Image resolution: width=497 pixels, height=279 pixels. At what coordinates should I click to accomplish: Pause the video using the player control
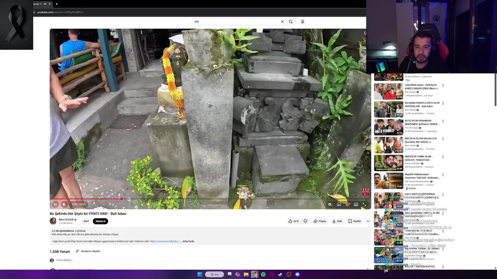click(x=55, y=204)
